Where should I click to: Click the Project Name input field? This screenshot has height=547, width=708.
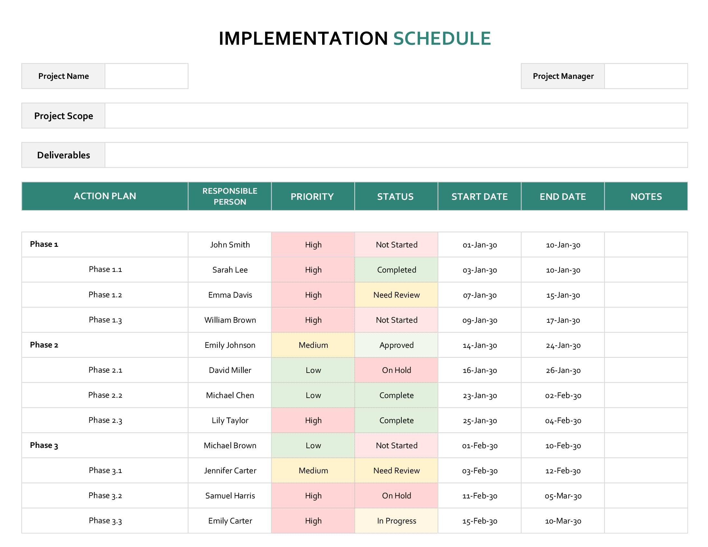[x=146, y=76]
